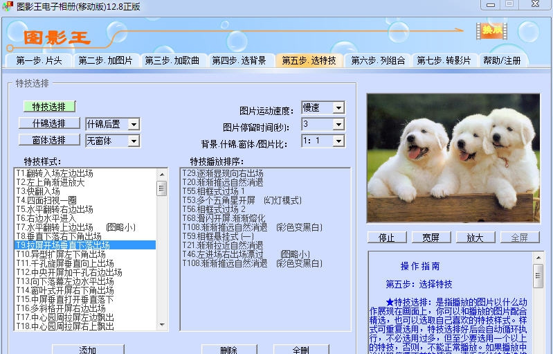Open the 帮助/注册 tab
The height and width of the screenshot is (354, 553).
pyautogui.click(x=502, y=60)
